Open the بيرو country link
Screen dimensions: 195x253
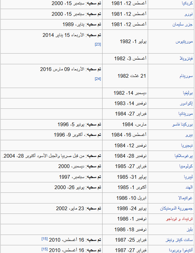(189, 135)
